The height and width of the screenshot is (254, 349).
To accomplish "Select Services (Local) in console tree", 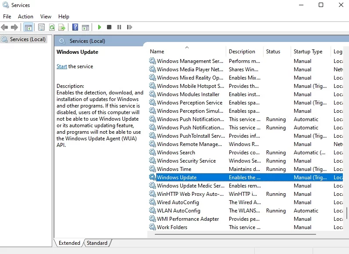I will tap(24, 39).
